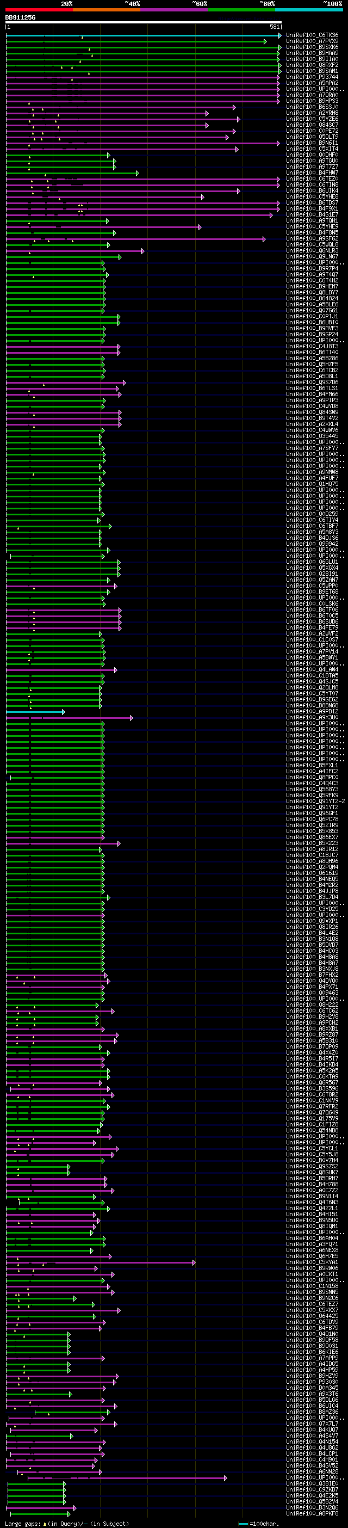This screenshot has height=1528, width=348.
Task: Select hit UniRef100_A4S4V7
Action: click(x=313, y=1435)
